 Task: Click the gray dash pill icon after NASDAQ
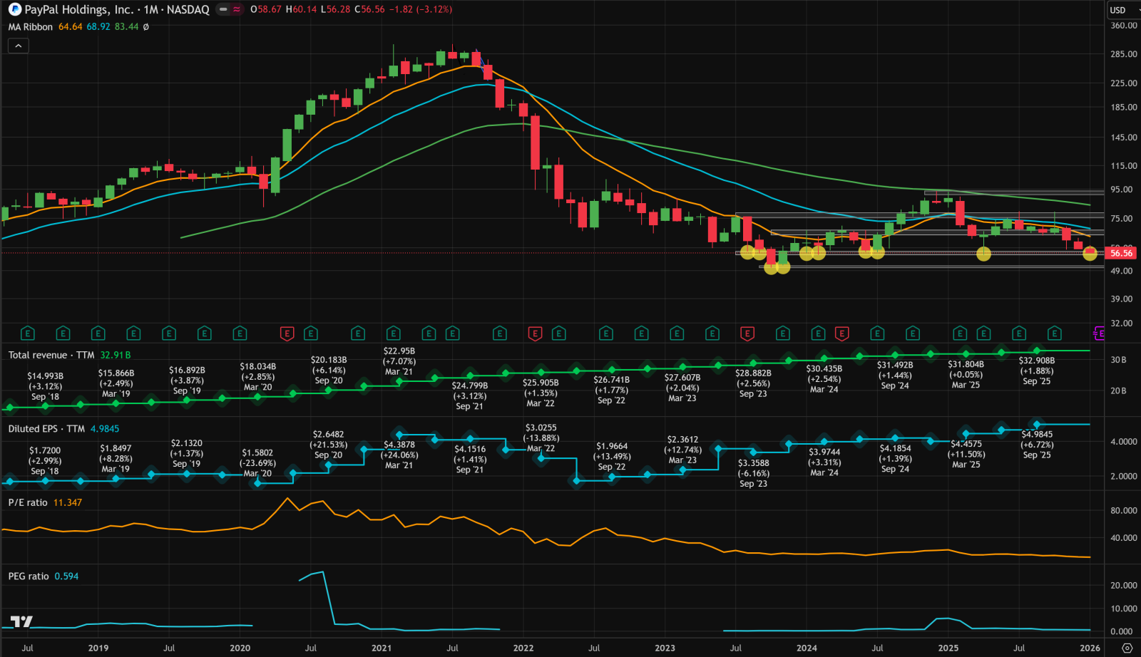click(223, 10)
